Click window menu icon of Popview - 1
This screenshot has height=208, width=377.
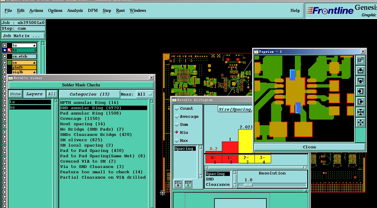256,52
